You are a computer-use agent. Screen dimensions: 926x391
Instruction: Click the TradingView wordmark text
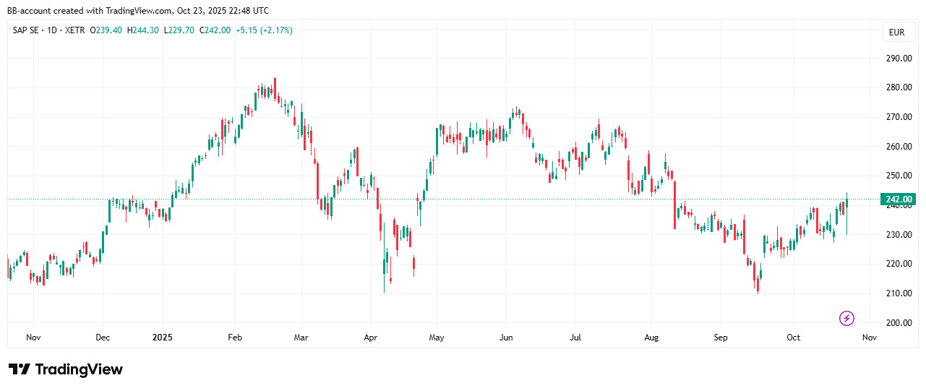[79, 369]
